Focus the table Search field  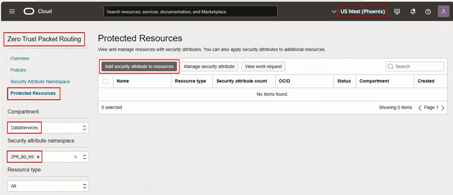point(415,66)
